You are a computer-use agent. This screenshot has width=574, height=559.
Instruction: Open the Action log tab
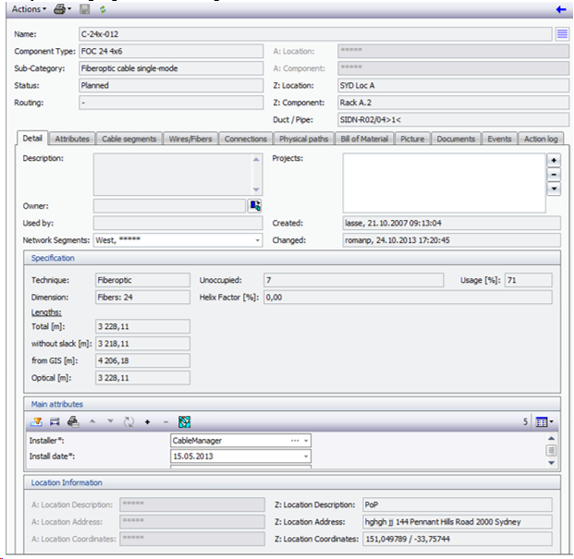coord(541,139)
